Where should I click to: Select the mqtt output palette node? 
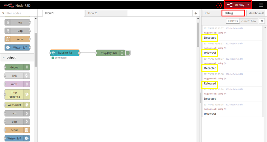click(17, 84)
